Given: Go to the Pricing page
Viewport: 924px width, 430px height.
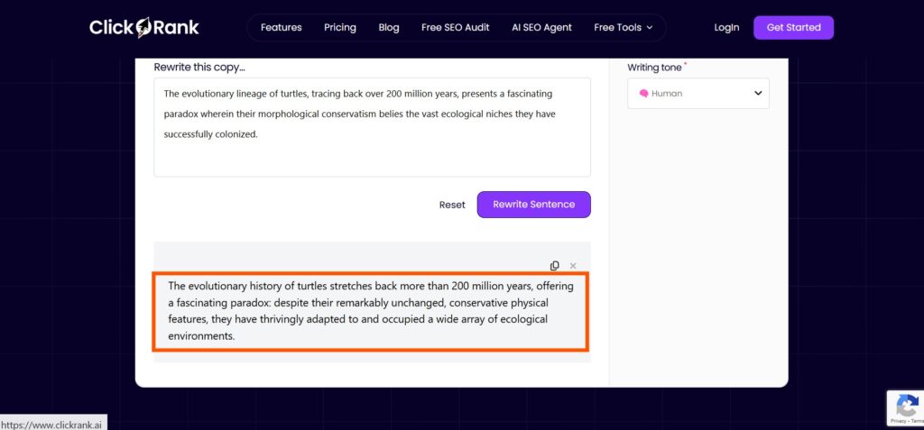Looking at the screenshot, I should pos(340,28).
